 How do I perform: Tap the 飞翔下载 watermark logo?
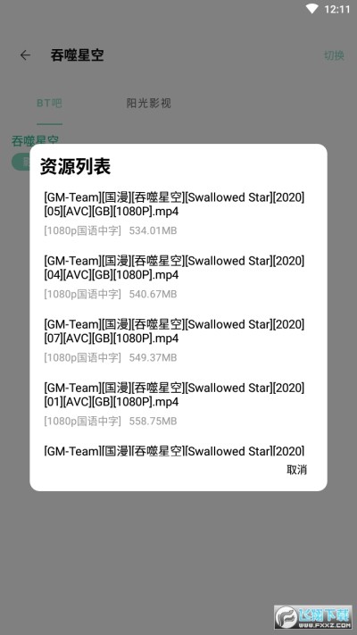pos(313,617)
